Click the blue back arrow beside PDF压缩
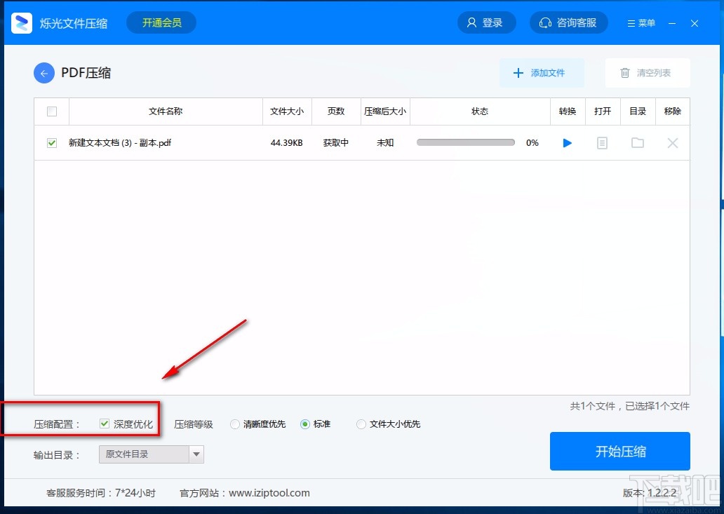The width and height of the screenshot is (724, 514). click(44, 73)
